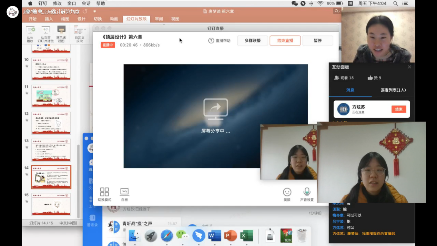Open DingTalk from the Dock

click(199, 236)
